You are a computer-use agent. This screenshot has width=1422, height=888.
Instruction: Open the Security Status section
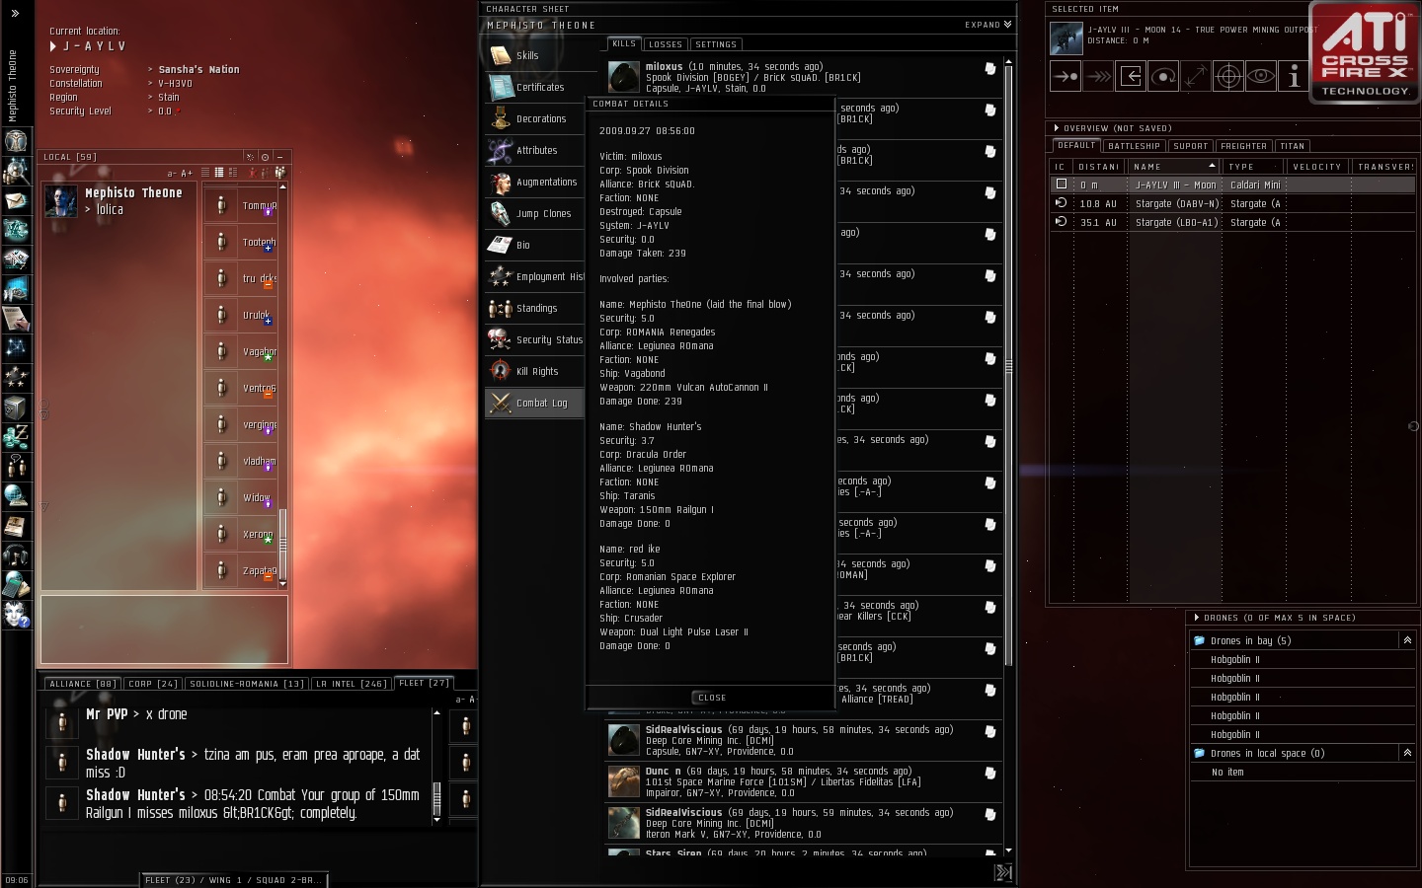point(534,339)
